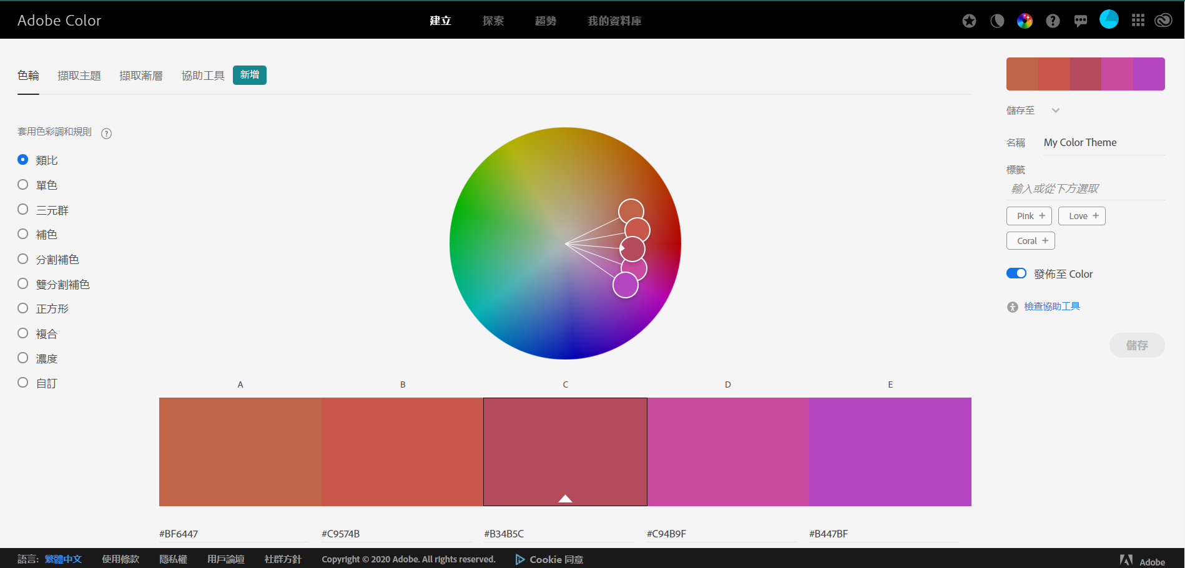Edit hex value #C9574B
1185x568 pixels.
point(396,534)
